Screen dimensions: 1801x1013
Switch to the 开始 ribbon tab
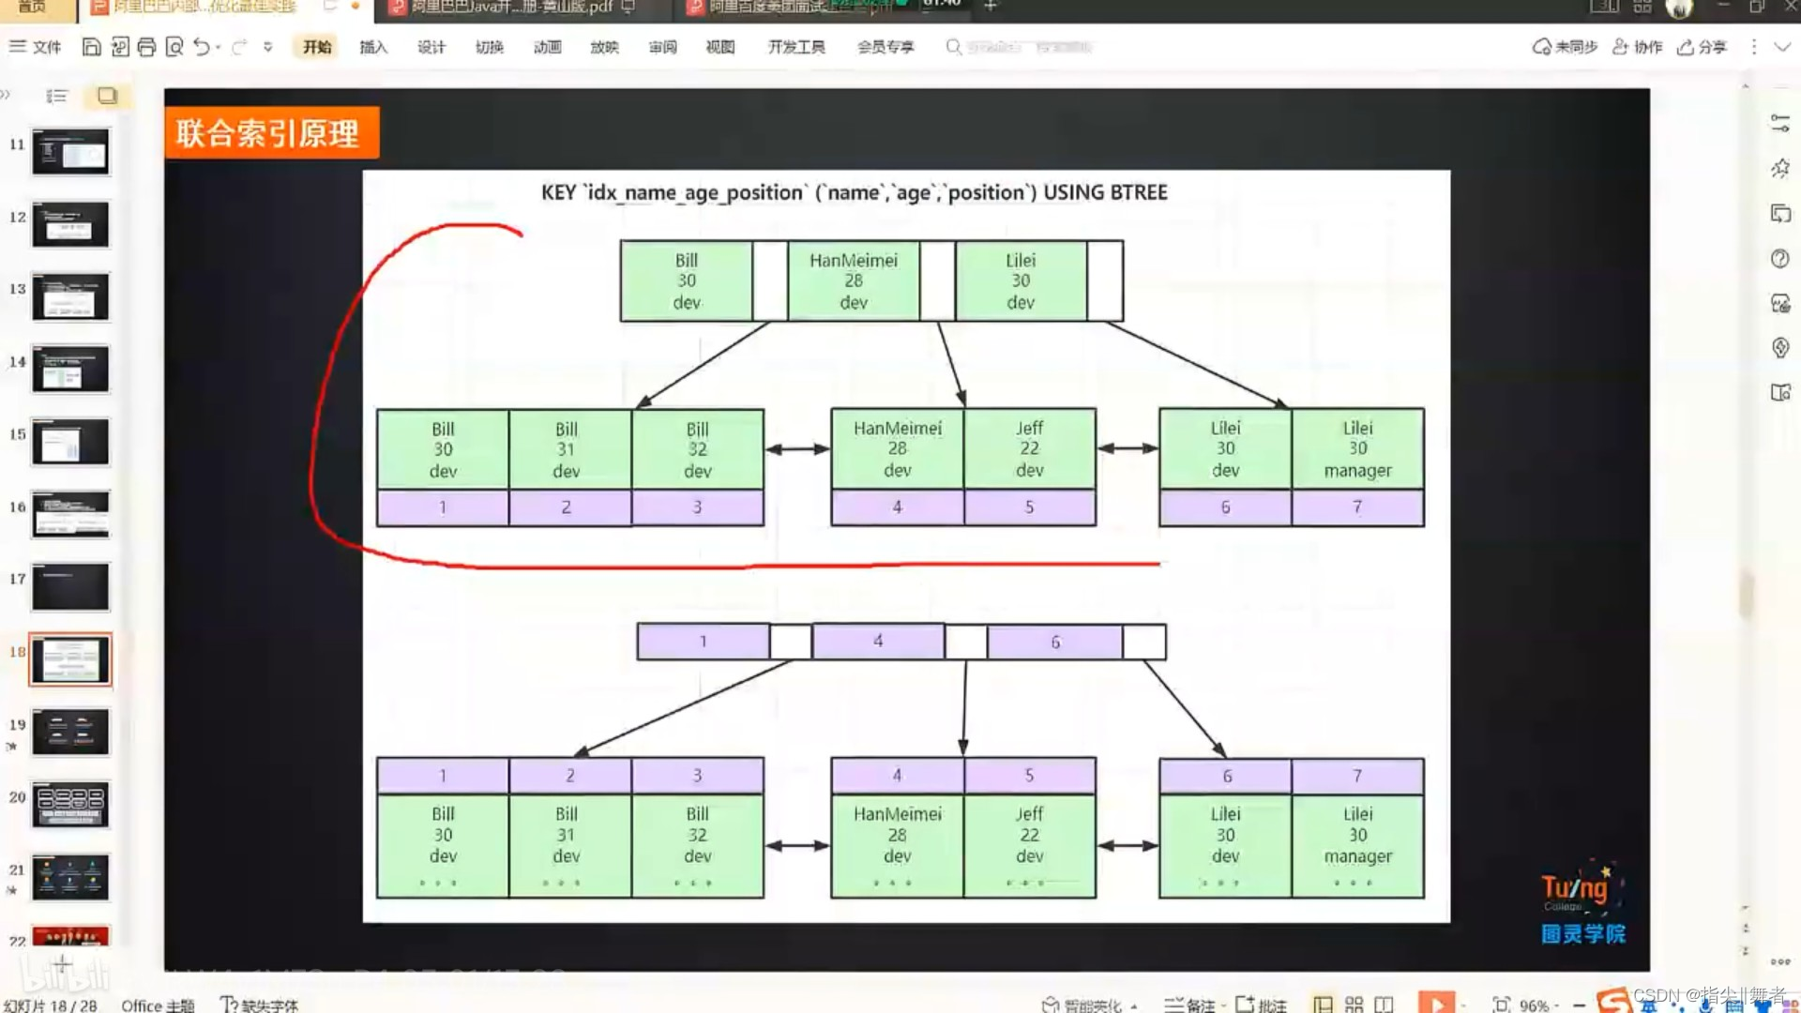[317, 47]
